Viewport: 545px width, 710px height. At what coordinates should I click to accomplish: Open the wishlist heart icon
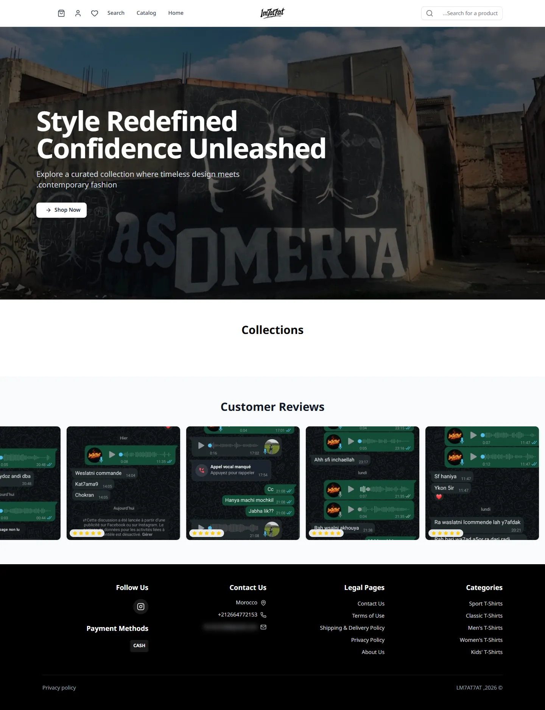pyautogui.click(x=95, y=13)
